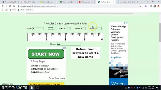The image size is (161, 90).
Task: Open the browser home page
Action: pyautogui.click(x=14, y=6)
